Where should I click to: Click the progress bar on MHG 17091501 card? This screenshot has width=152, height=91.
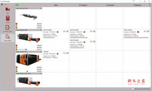pos(136,38)
